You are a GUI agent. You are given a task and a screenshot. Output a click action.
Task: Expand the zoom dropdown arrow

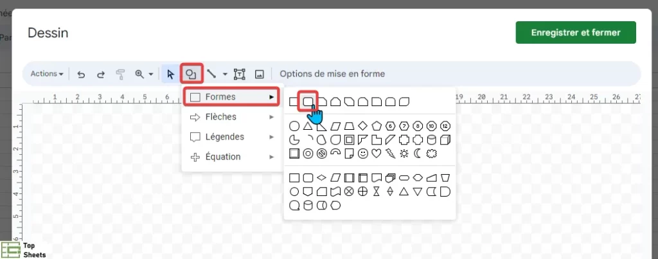click(151, 75)
